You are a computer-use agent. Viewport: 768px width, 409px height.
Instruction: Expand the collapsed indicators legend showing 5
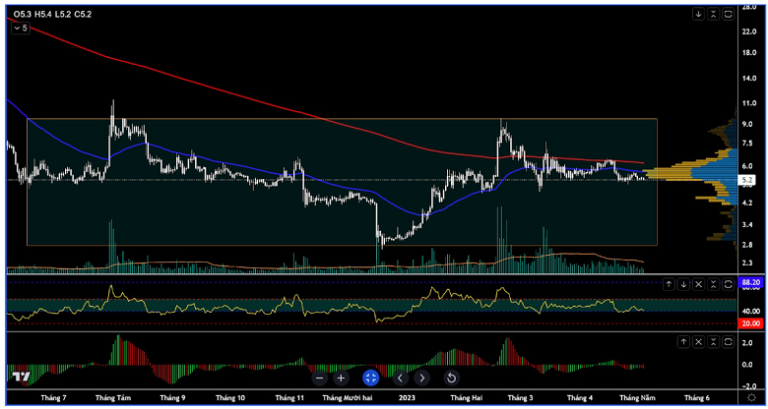coord(19,29)
